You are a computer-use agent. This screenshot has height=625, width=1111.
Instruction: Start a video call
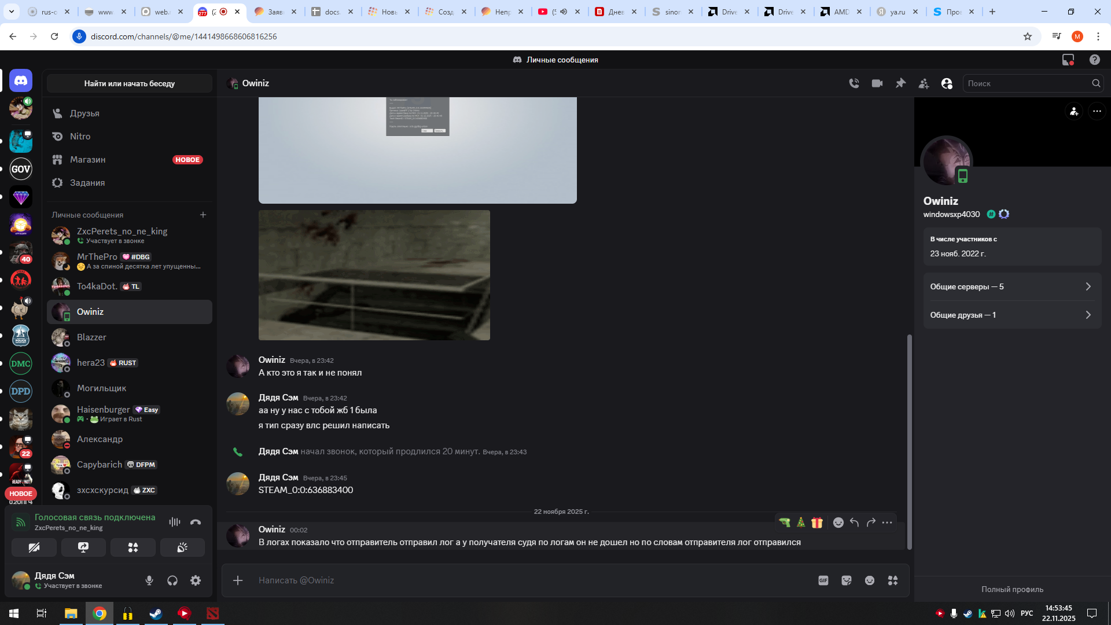877,83
